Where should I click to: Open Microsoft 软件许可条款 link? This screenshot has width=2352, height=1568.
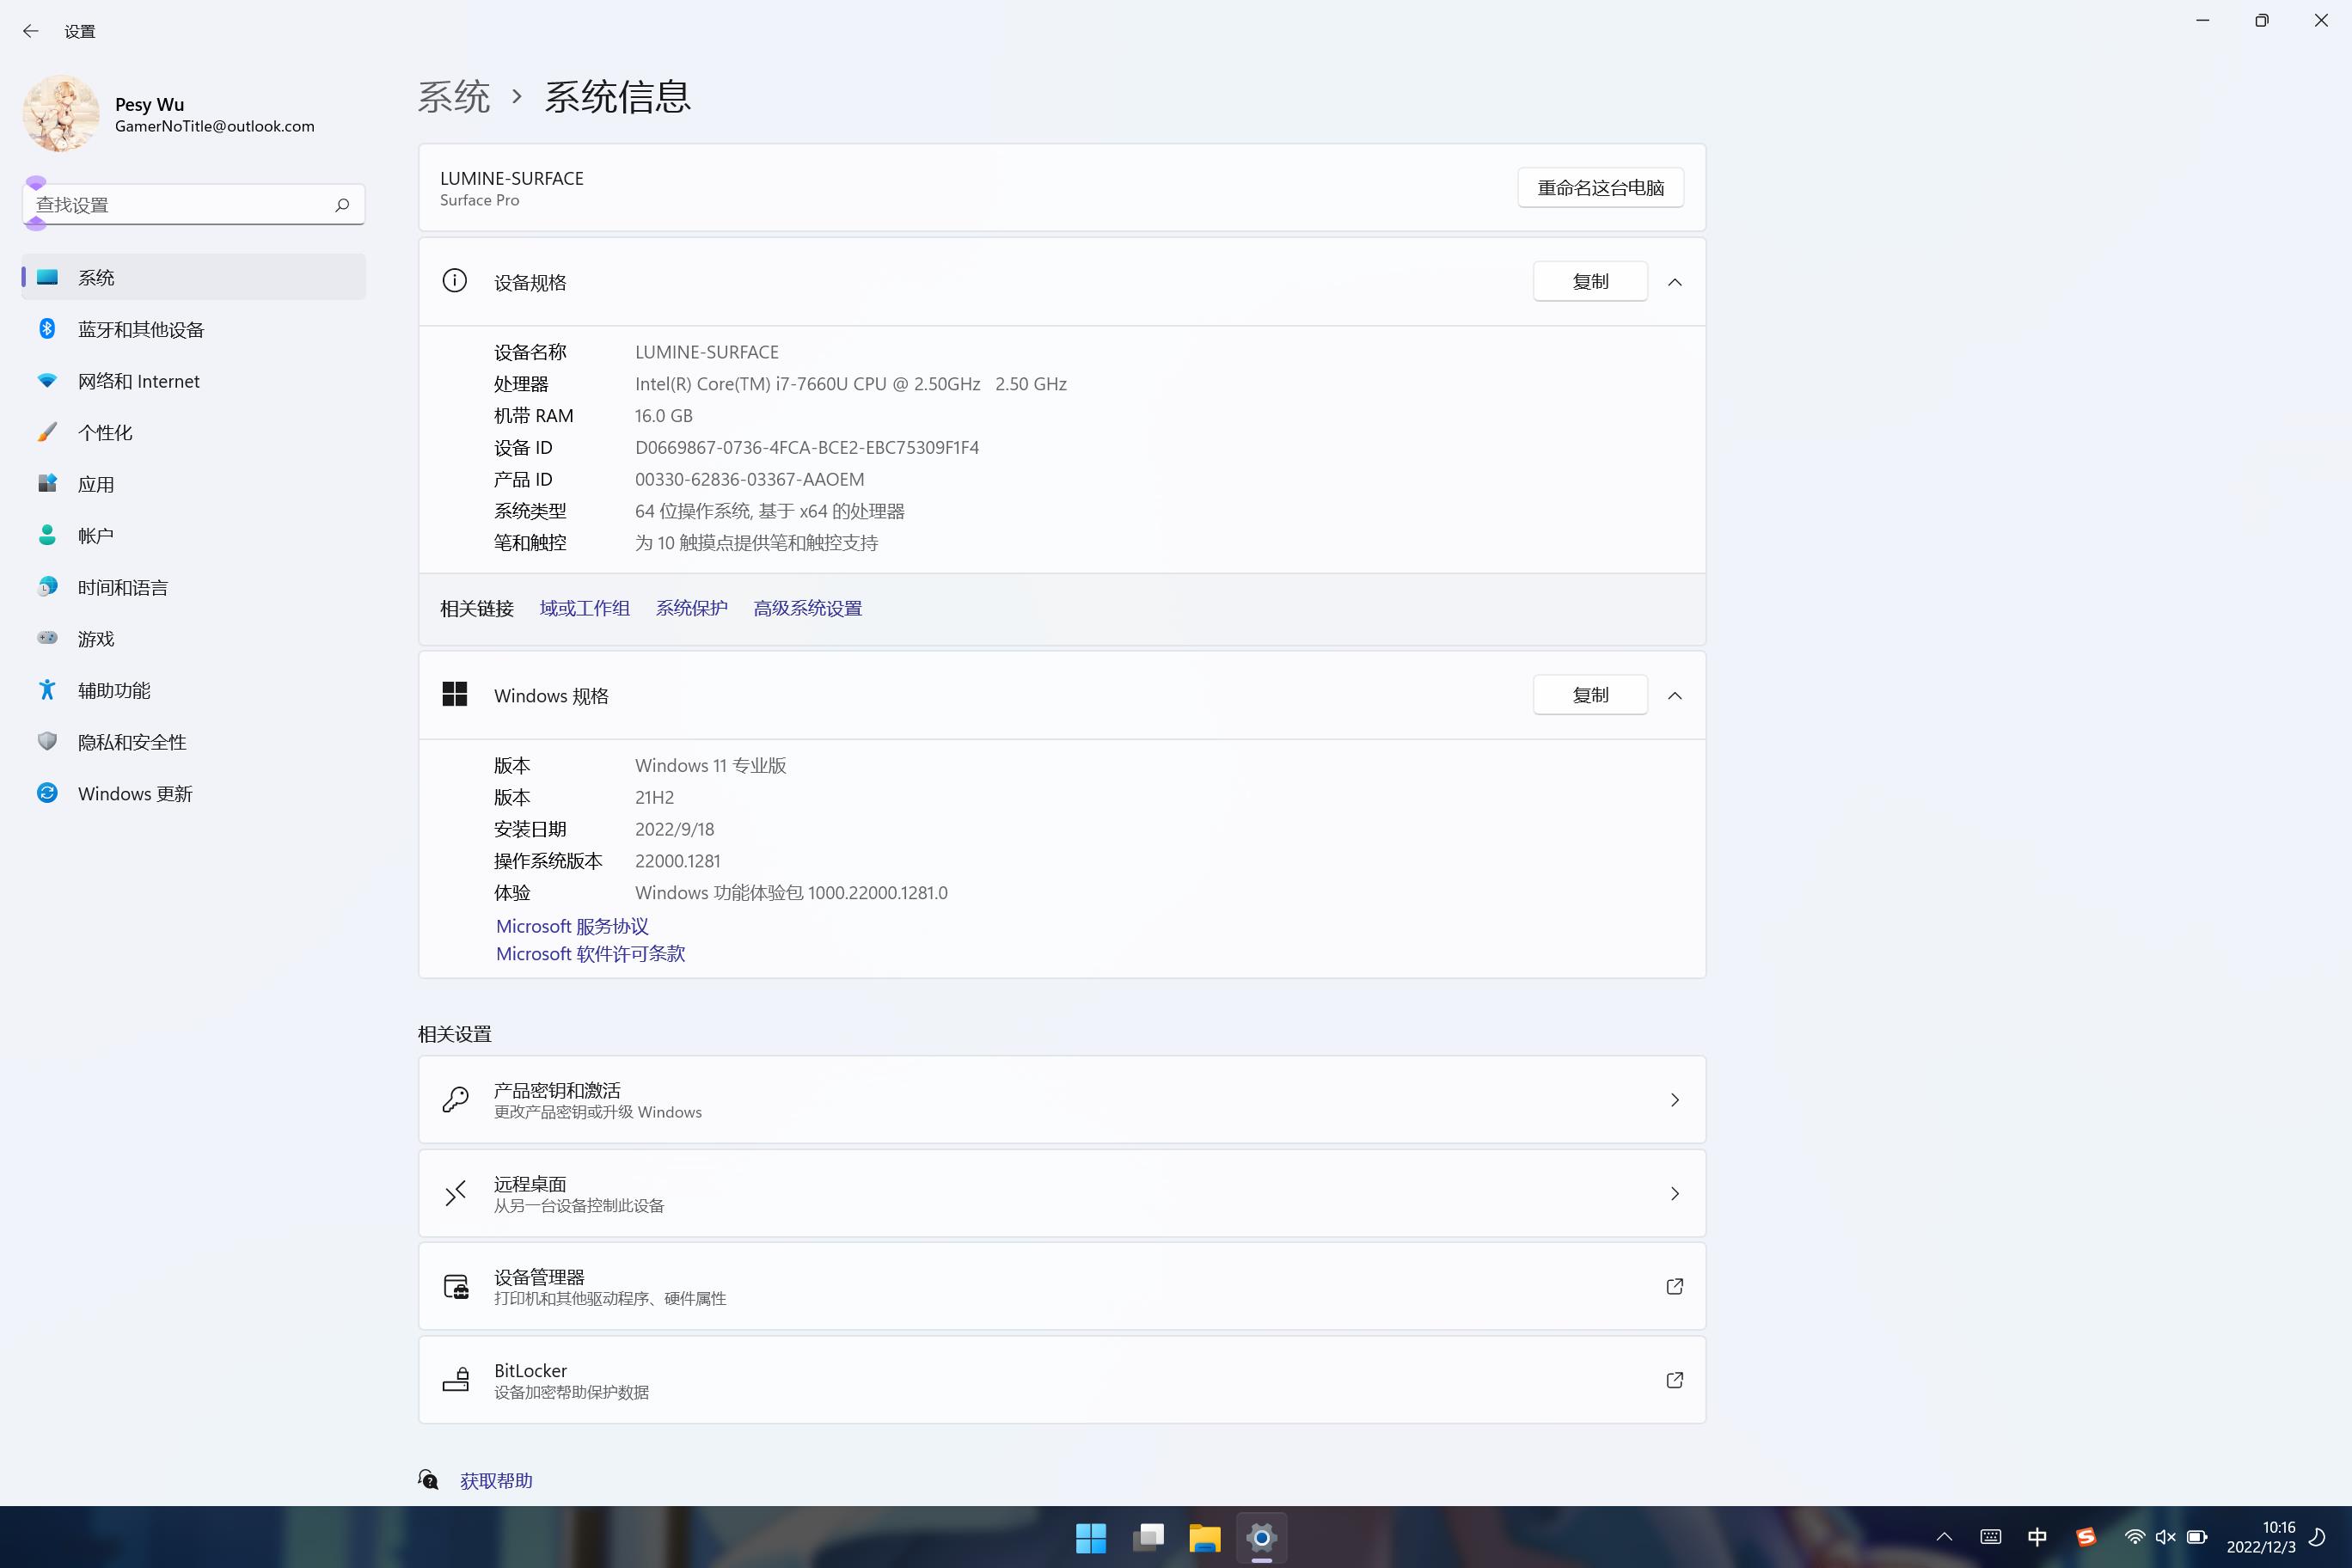[x=590, y=953]
